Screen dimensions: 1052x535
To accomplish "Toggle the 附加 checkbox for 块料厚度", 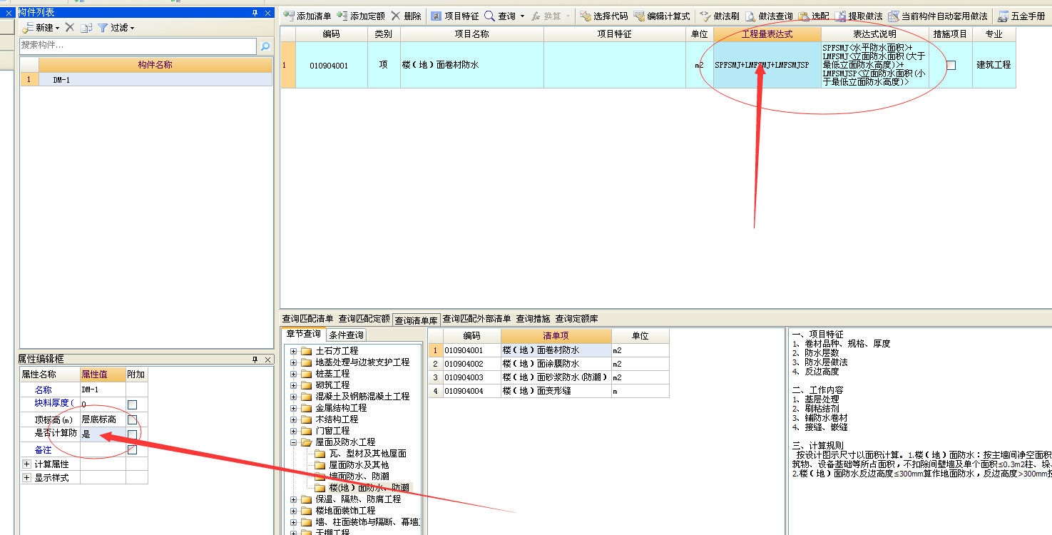I will [x=132, y=404].
